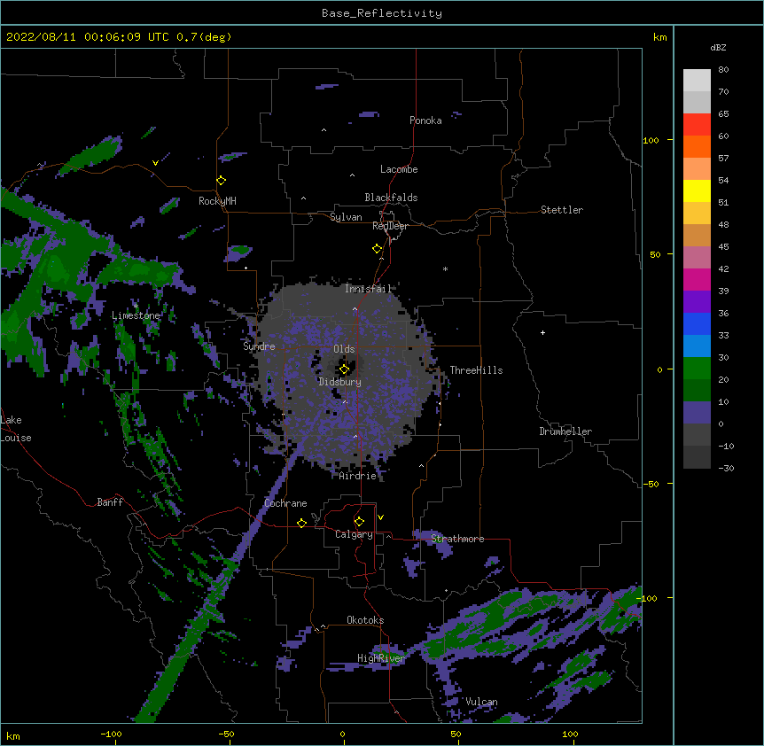
Task: Click the km unit label at top right
Action: coord(660,37)
